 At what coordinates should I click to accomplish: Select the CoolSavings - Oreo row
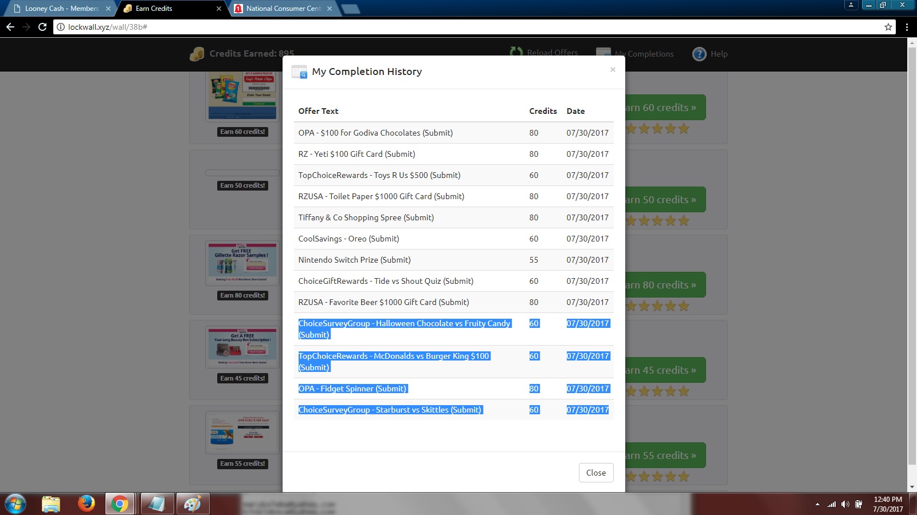454,239
